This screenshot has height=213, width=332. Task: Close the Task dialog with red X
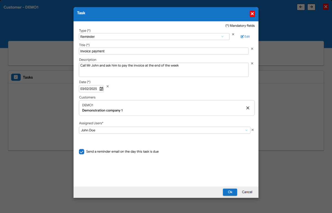click(x=252, y=14)
